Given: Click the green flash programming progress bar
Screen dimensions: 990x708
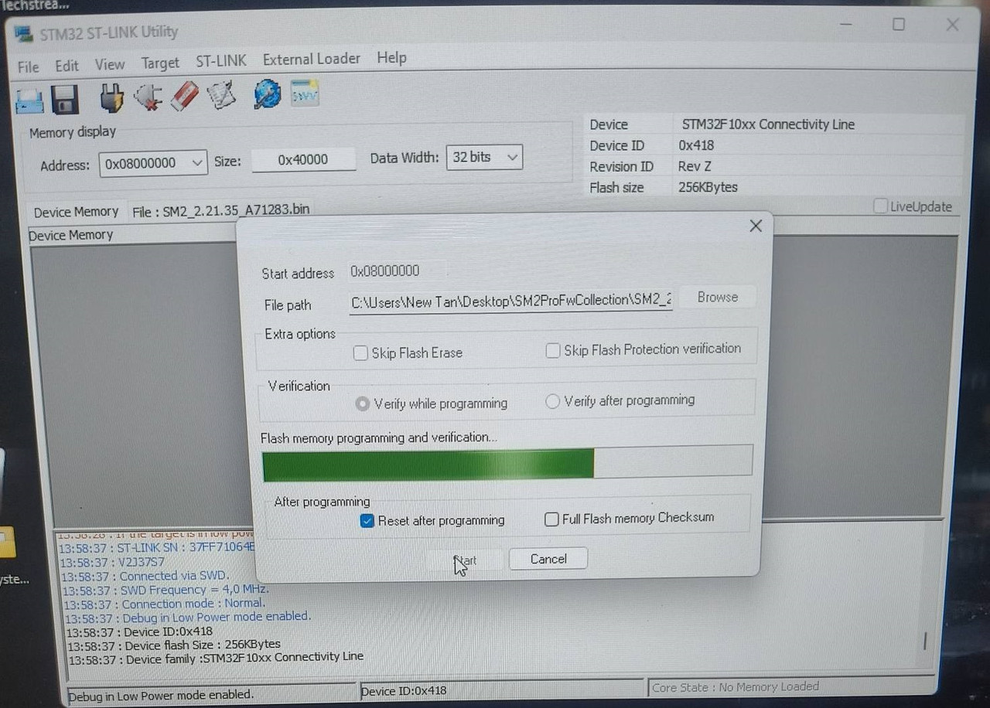Looking at the screenshot, I should pyautogui.click(x=507, y=462).
